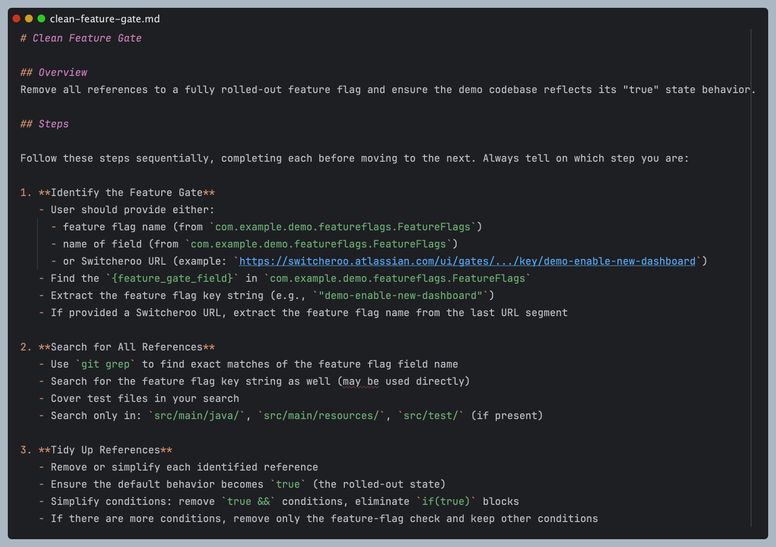Click the "# Clean Feature Gate" heading
This screenshot has height=547, width=776.
tap(81, 38)
